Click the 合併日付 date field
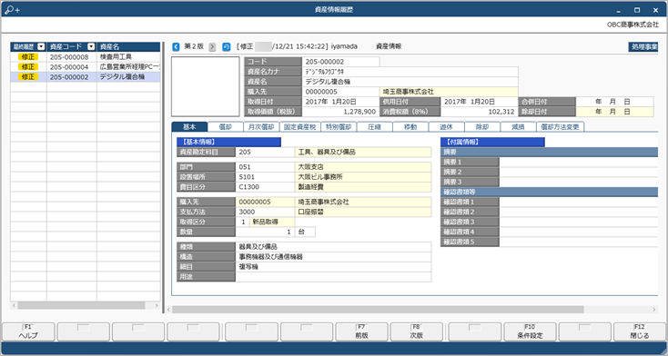The height and width of the screenshot is (356, 668). 614,102
